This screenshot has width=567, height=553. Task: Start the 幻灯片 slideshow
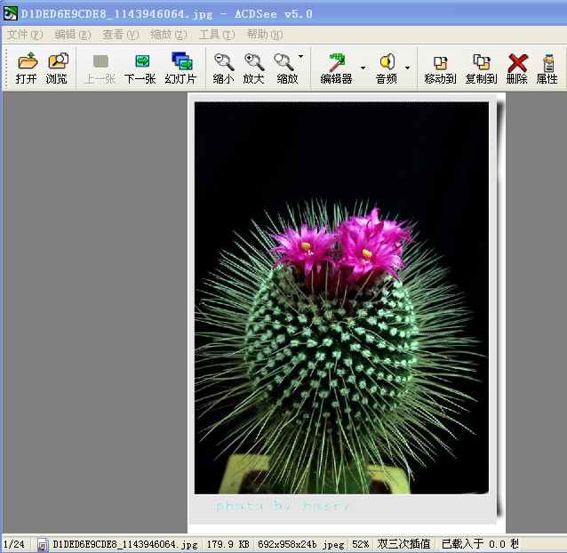tap(180, 68)
